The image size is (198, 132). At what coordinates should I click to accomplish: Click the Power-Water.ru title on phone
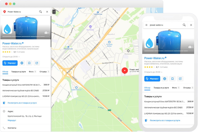click(x=154, y=58)
